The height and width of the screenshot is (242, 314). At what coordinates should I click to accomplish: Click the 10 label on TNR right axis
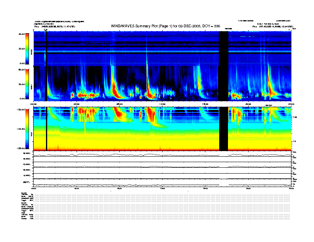coord(294,142)
